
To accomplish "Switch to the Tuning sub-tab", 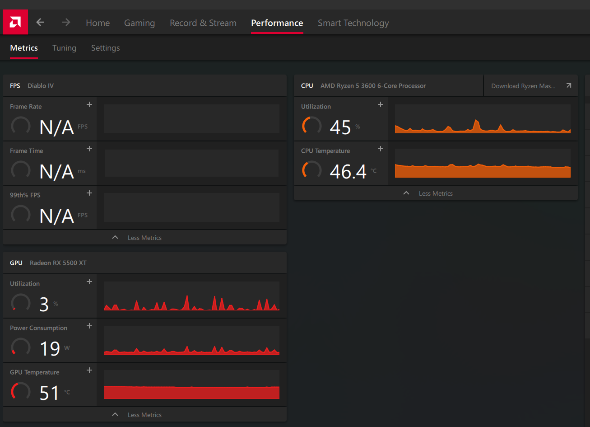I will pyautogui.click(x=64, y=48).
